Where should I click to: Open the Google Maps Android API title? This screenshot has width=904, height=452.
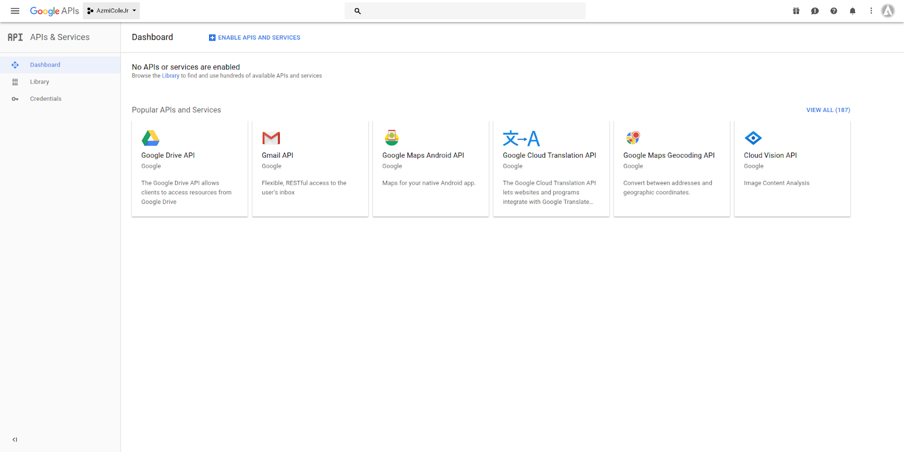[x=423, y=155]
